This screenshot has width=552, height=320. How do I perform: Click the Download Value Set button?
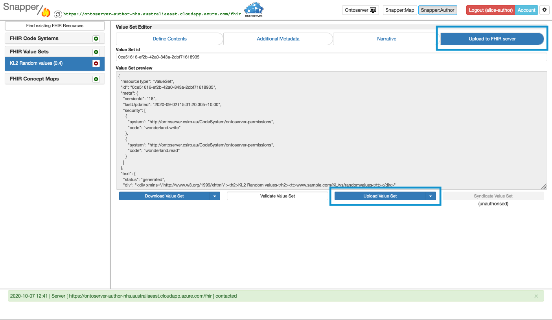coord(164,196)
